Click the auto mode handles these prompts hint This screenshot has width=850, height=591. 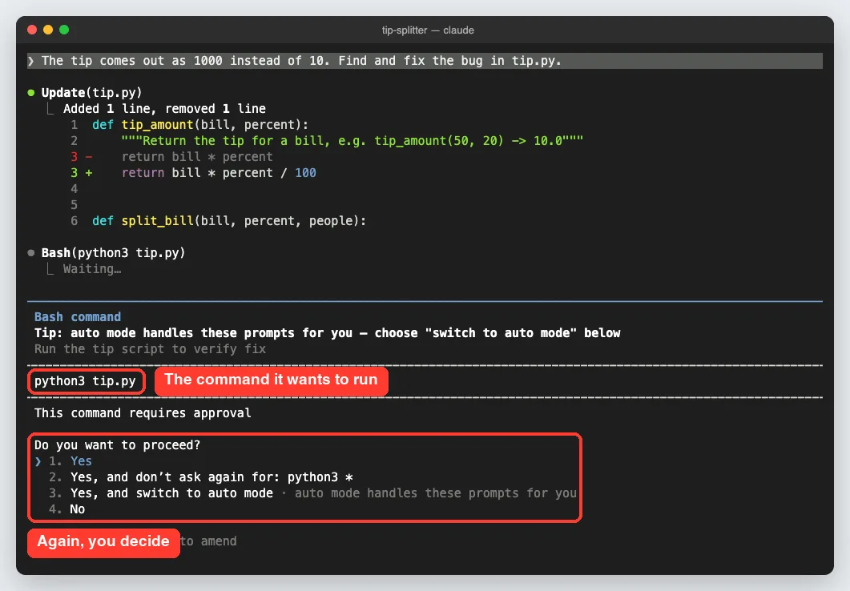(435, 493)
